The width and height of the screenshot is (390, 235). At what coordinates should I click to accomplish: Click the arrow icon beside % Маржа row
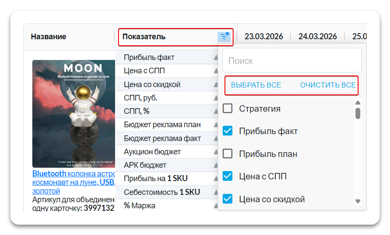click(x=215, y=206)
